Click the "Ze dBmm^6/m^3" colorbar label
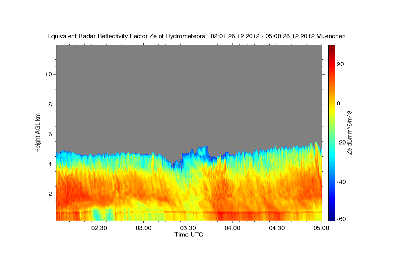This screenshot has width=398, height=265. [349, 132]
